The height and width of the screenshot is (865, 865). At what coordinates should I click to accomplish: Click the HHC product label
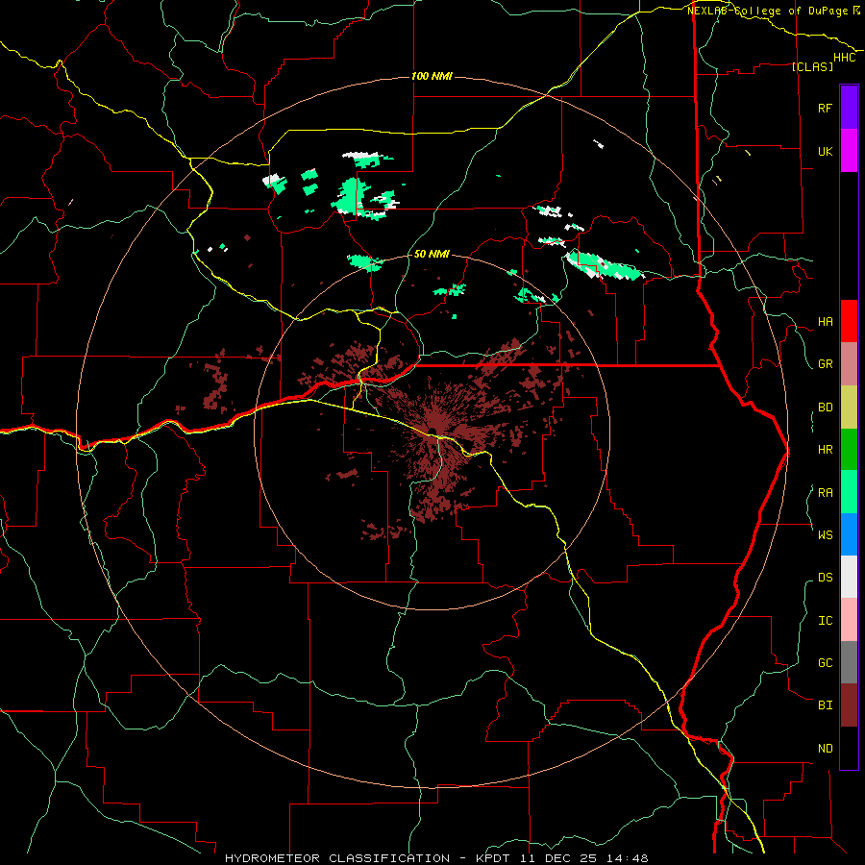[845, 58]
